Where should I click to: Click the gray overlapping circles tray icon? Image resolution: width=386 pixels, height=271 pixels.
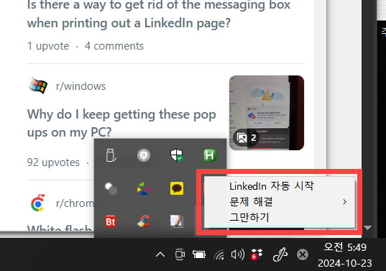coord(111,188)
